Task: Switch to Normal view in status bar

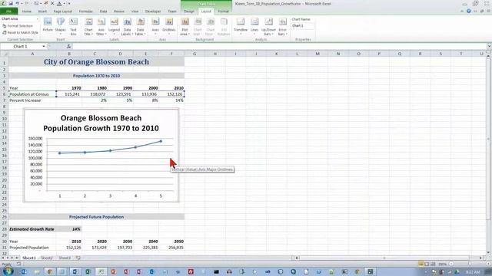Action: click(x=421, y=264)
